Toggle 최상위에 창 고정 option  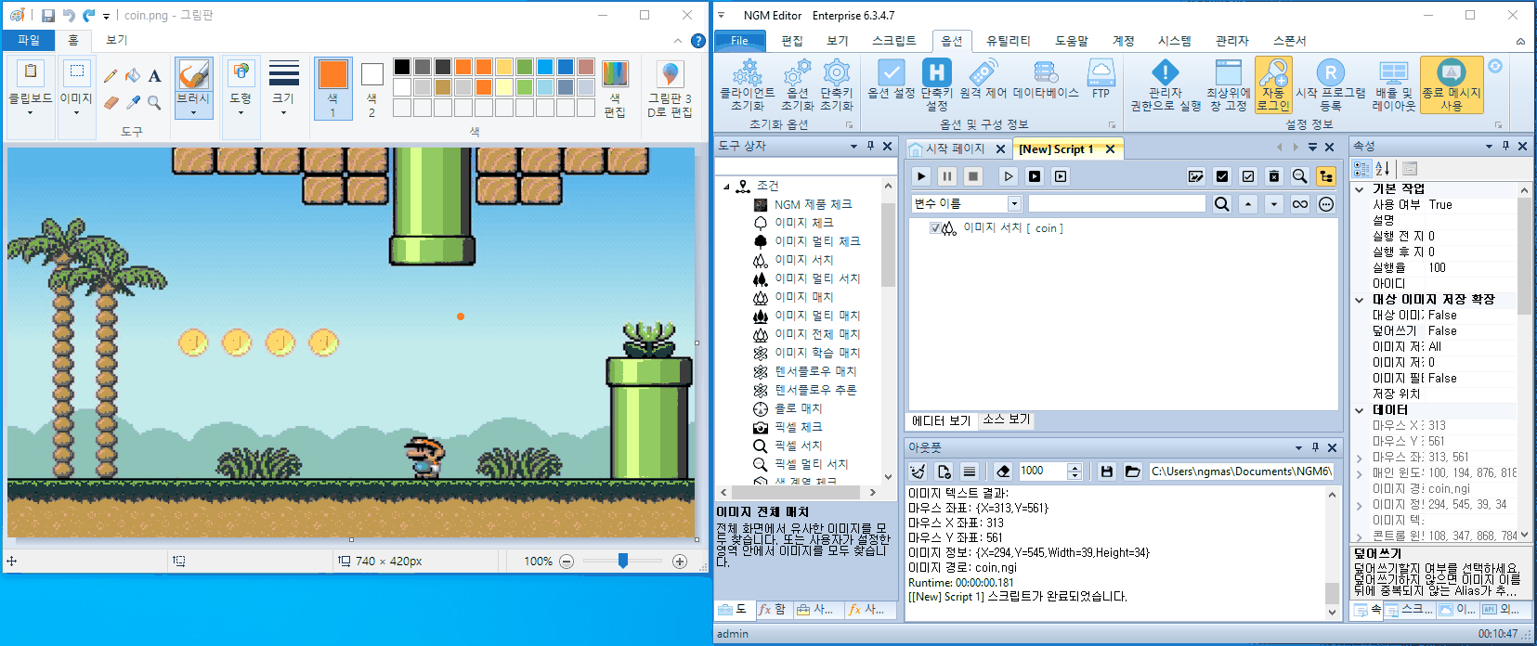click(x=1229, y=84)
